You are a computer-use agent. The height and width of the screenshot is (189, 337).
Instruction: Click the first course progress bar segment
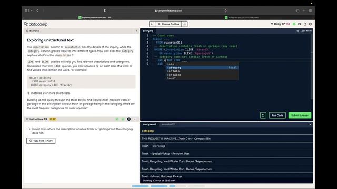click(x=141, y=186)
